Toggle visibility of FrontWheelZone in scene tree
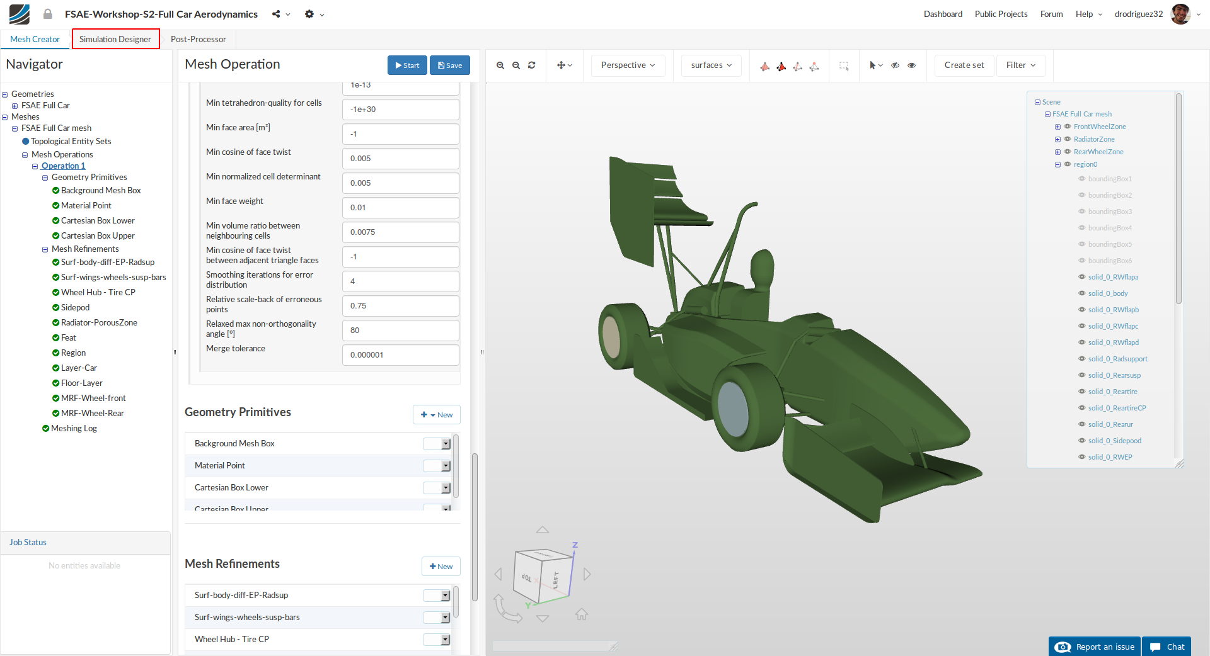Viewport: 1210px width, 656px height. (x=1068, y=127)
